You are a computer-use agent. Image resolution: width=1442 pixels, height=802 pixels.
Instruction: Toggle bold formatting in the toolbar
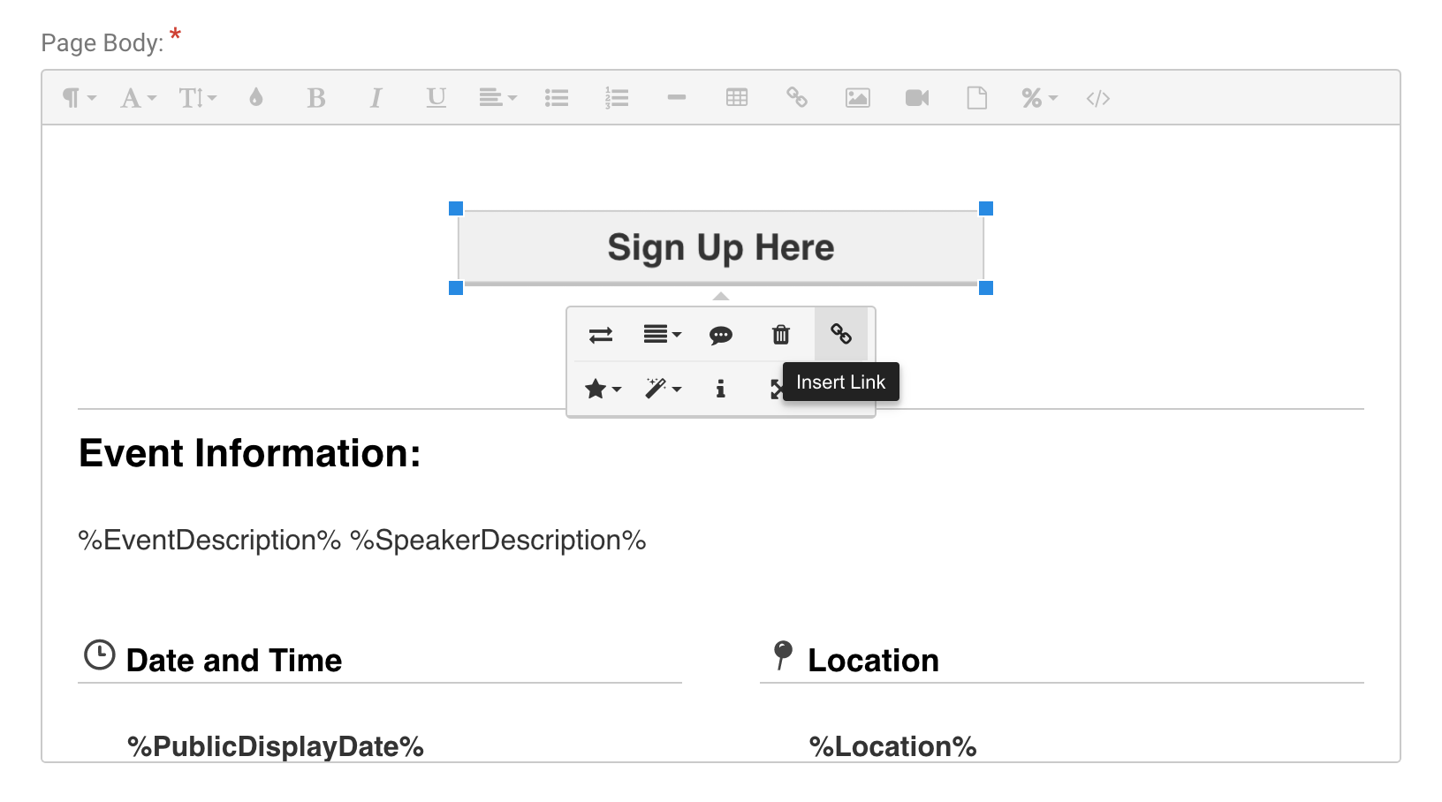(315, 98)
